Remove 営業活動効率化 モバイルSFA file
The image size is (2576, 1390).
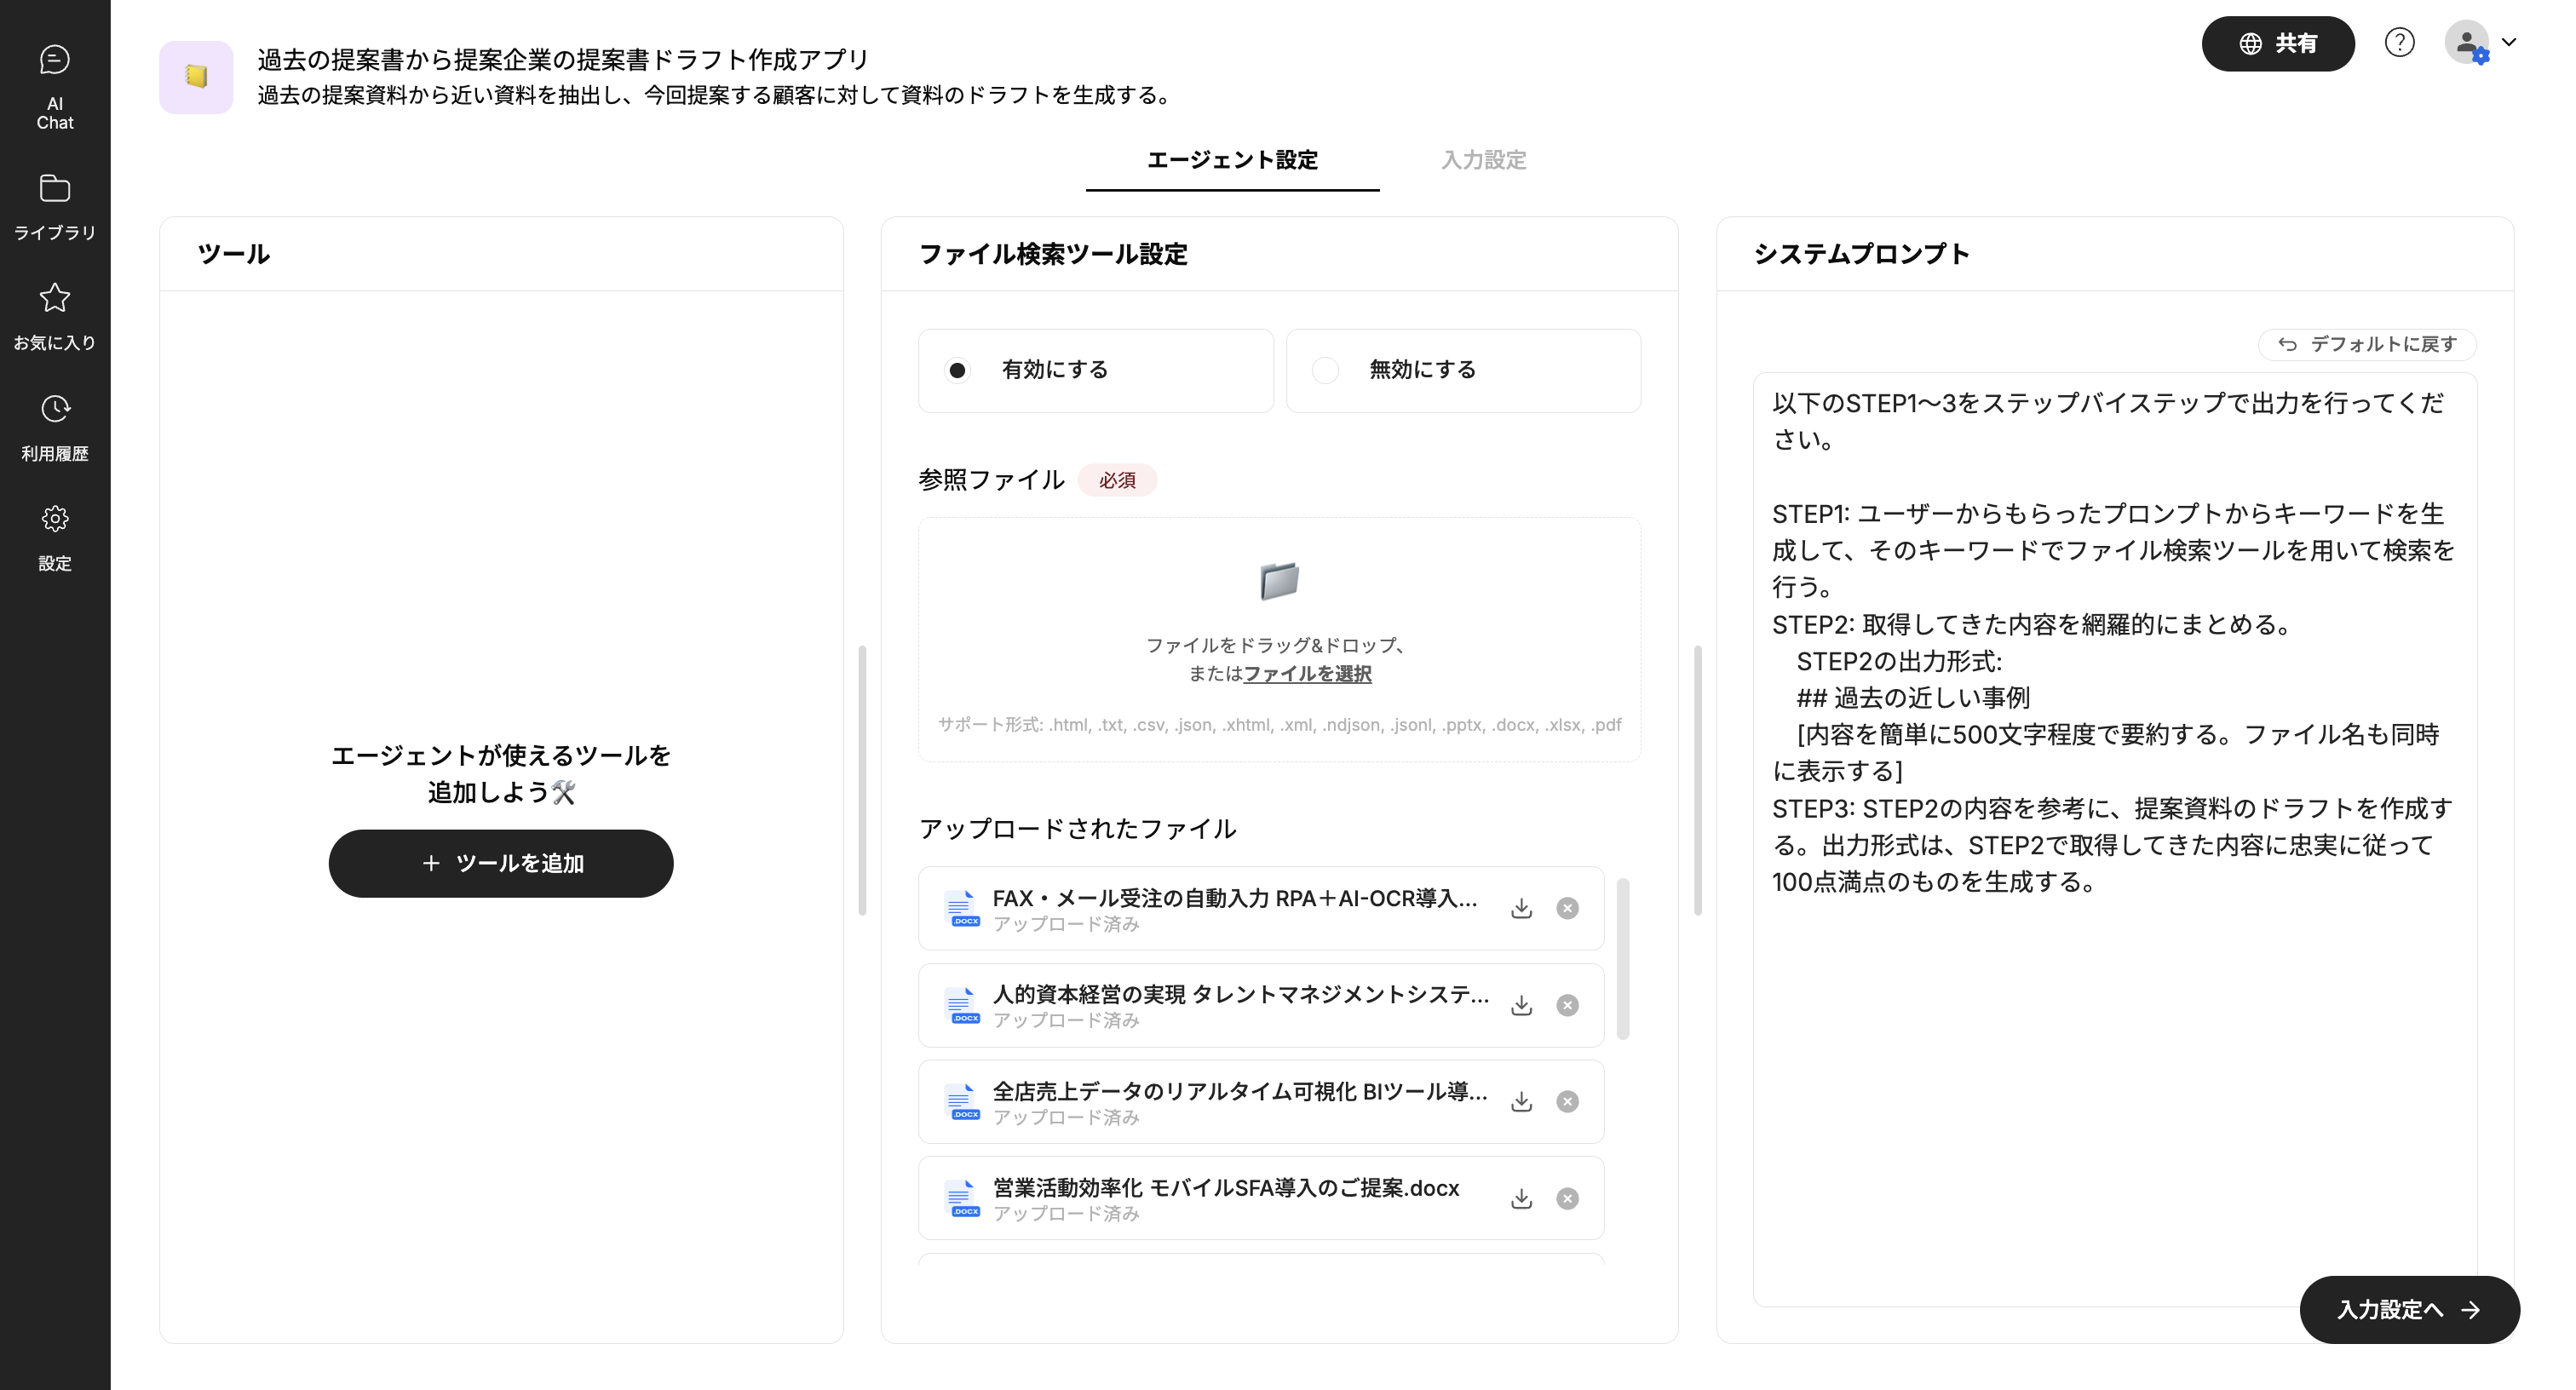[x=1567, y=1198]
